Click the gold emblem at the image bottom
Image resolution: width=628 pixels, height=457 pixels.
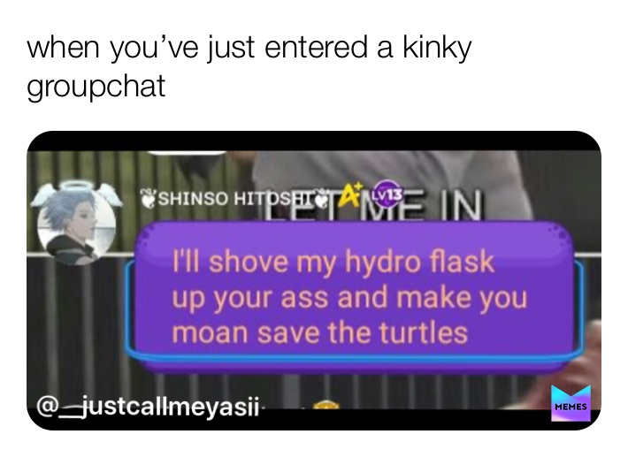[x=325, y=405]
